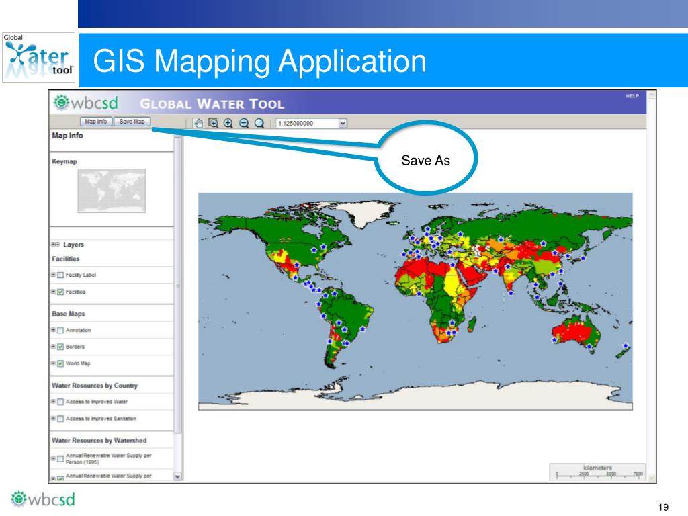Click the zoom in magnifier icon
Screen dimensions: 688x516
point(228,124)
